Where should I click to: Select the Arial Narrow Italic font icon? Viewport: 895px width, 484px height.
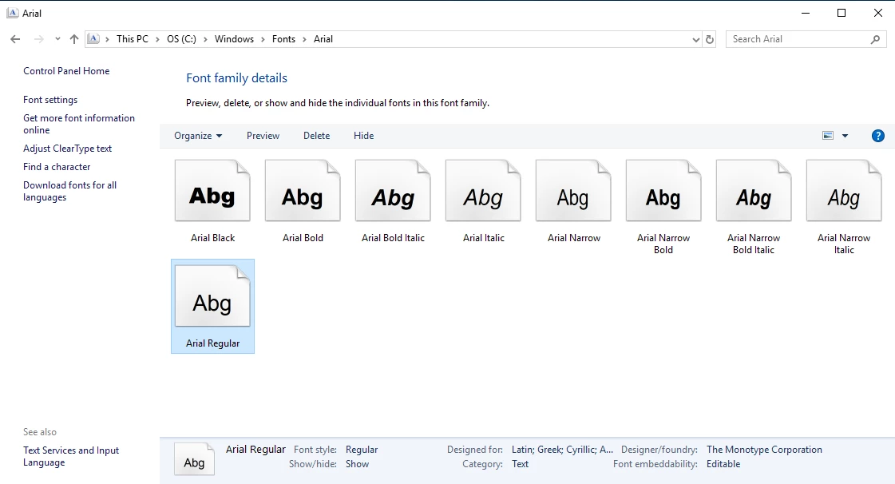click(x=844, y=191)
